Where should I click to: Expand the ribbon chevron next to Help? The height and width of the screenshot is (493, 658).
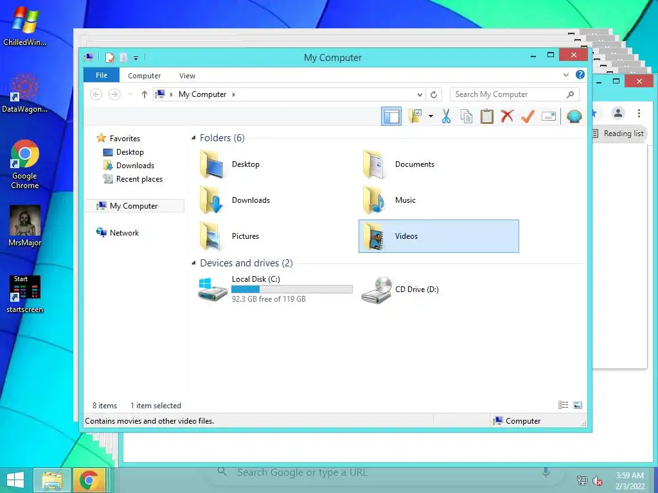[565, 74]
